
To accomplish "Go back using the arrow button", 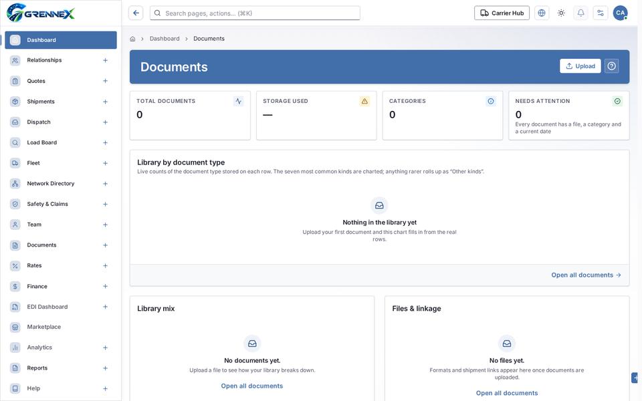I will click(x=136, y=13).
